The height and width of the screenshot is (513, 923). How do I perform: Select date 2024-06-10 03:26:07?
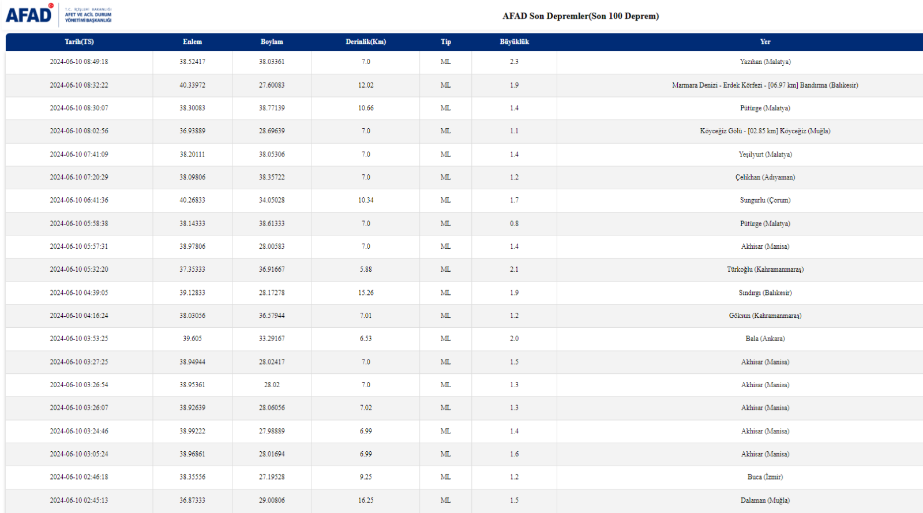[79, 408]
